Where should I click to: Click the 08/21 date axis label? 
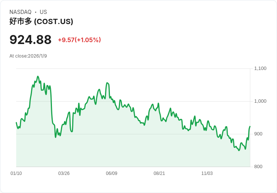coord(159,173)
